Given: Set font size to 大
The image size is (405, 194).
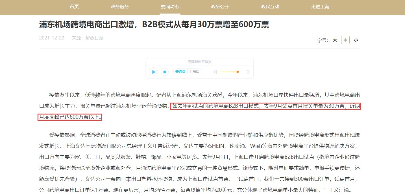Looking at the screenshot, I should coord(335,40).
